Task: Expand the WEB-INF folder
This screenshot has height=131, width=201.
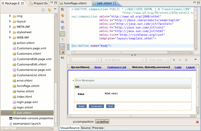Action: coord(10,37)
